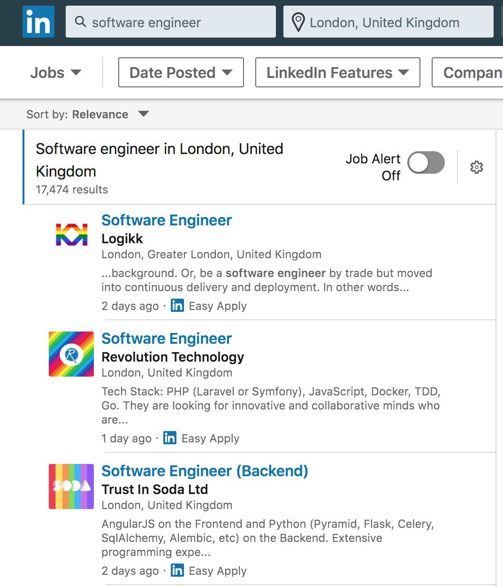The image size is (503, 587).
Task: Click the location pin icon
Action: coord(298,22)
